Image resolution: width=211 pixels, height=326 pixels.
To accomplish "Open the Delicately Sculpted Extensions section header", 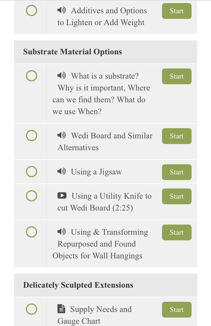I will 106,285.
